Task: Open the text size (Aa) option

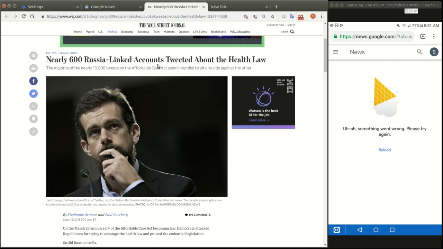Action: pos(33,106)
